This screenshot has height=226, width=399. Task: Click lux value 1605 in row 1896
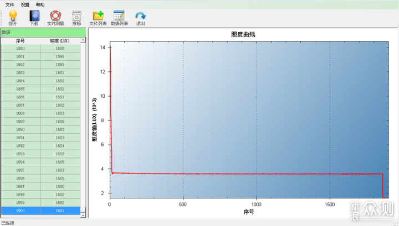[60, 178]
